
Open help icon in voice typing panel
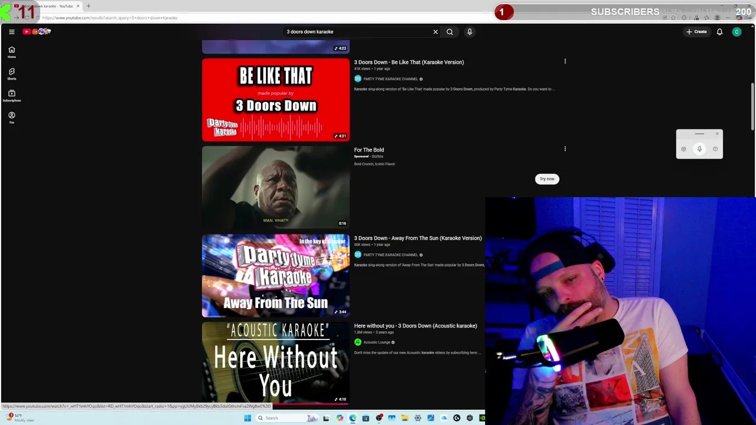click(715, 149)
